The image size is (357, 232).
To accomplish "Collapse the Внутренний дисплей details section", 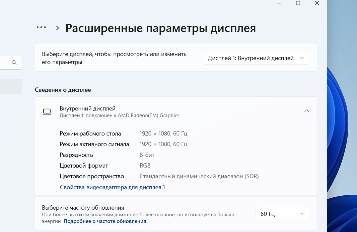I will (306, 111).
